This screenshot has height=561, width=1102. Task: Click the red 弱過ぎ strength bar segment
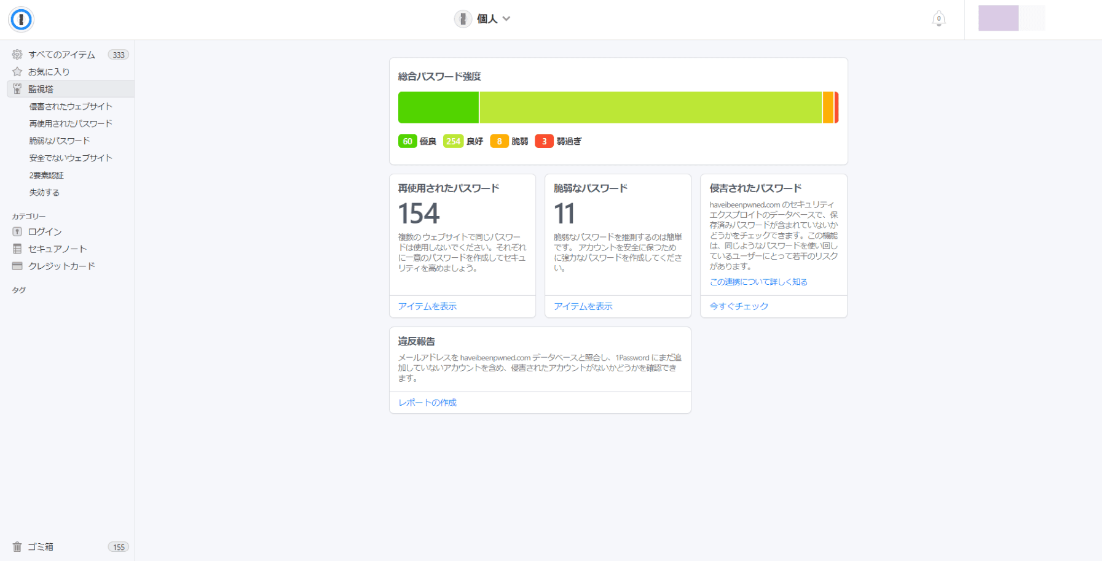[x=836, y=107]
